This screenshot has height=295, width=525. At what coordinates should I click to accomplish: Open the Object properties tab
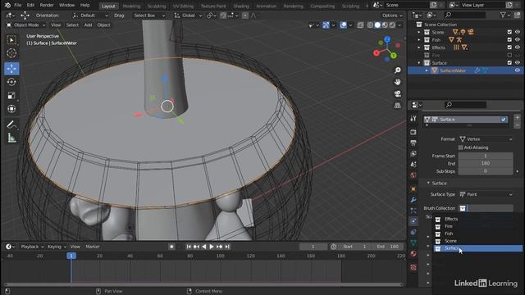pos(413,188)
